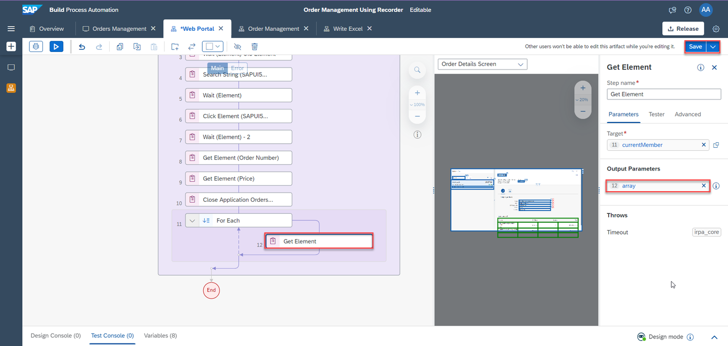
Task: Run the automation with play button
Action: click(56, 46)
